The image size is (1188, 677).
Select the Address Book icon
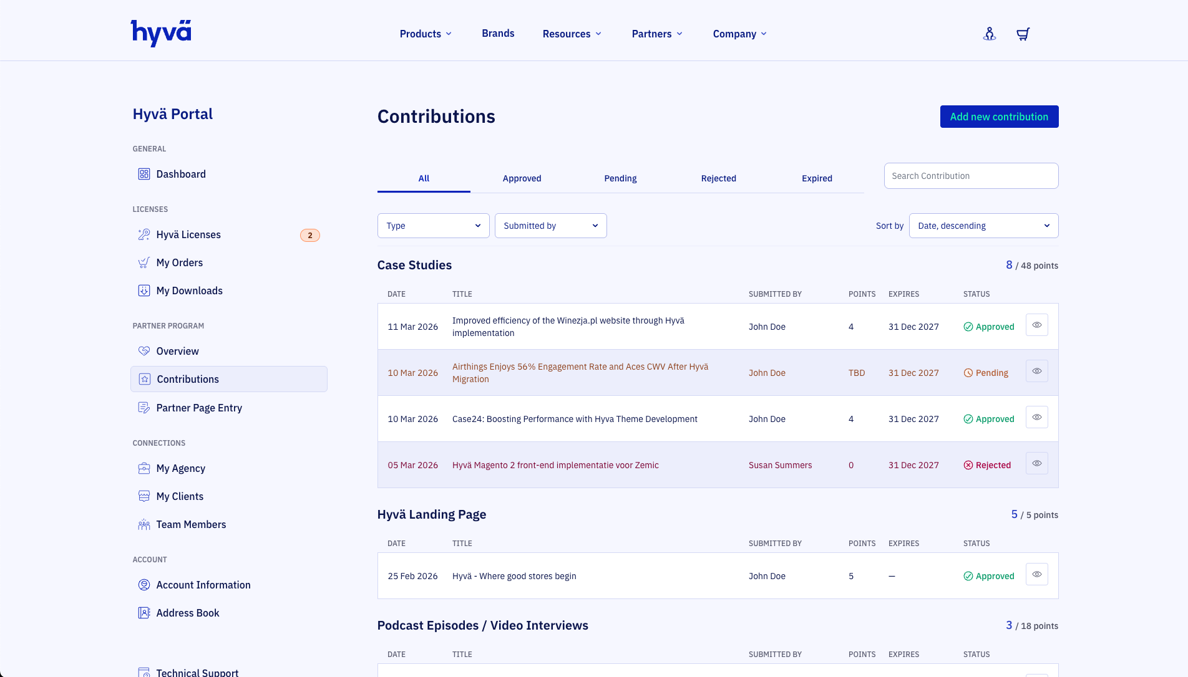click(144, 613)
